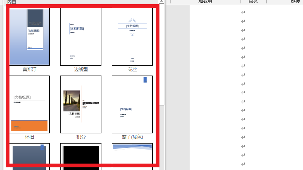The height and width of the screenshot is (170, 303).
Task: Click the gallery scrollbar up arrow
Action: (x=162, y=2)
